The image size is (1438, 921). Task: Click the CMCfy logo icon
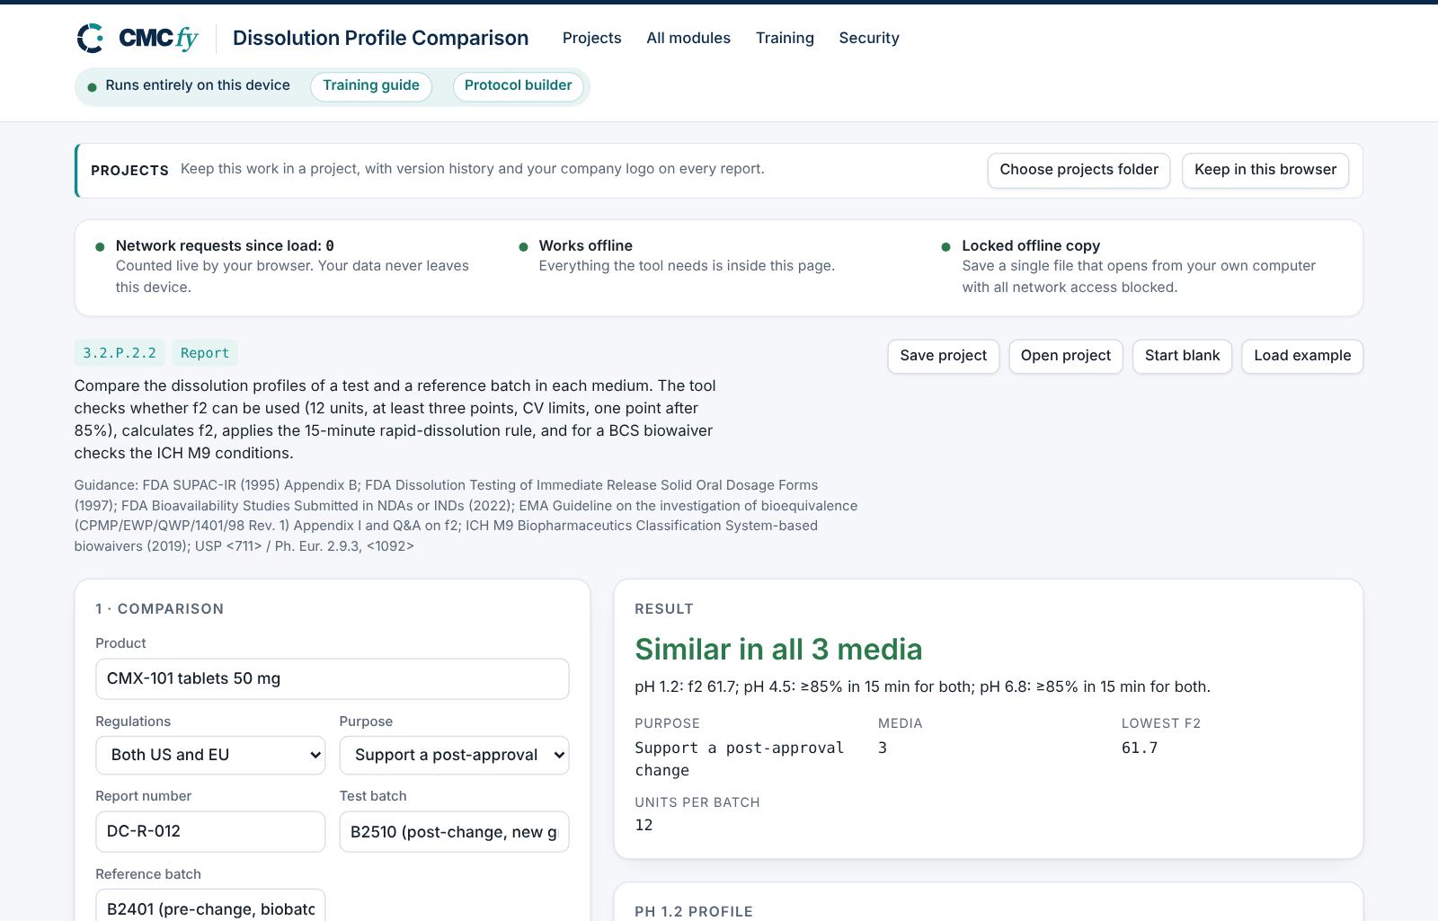tap(90, 38)
